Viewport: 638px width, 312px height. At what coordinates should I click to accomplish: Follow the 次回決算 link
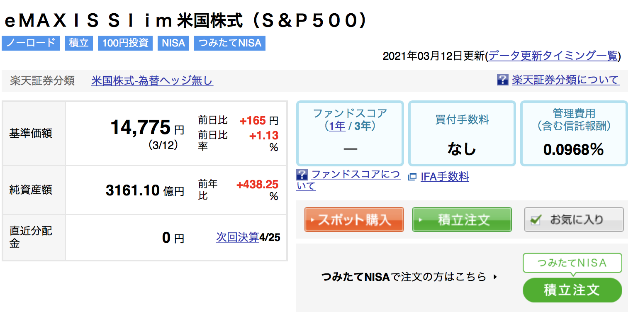pos(238,237)
